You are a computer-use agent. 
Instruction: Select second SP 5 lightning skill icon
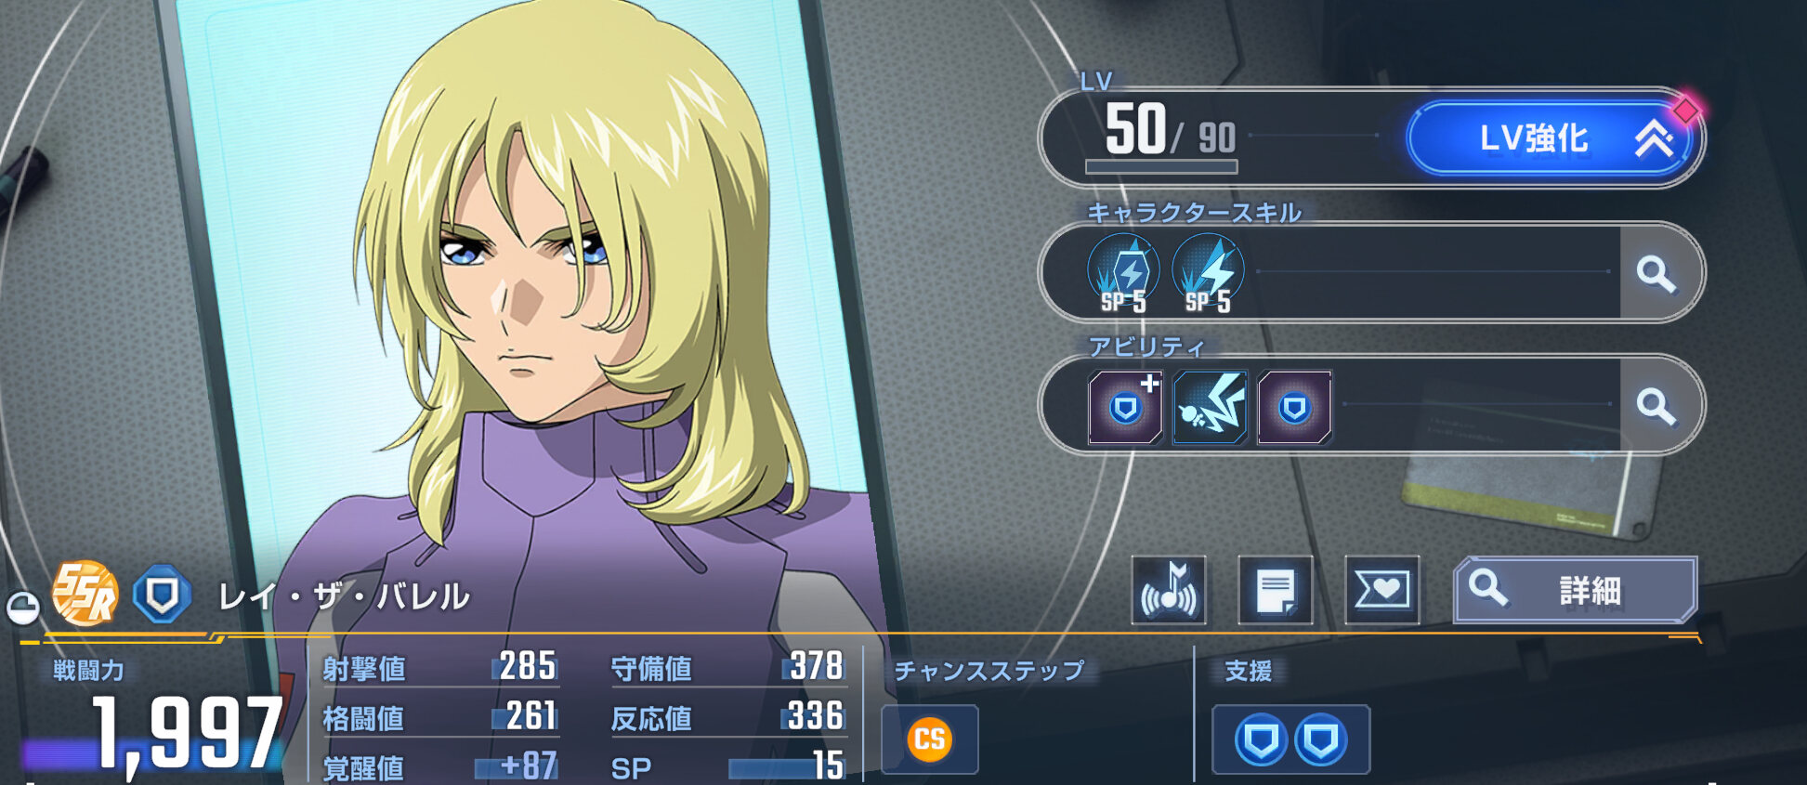(x=1208, y=274)
